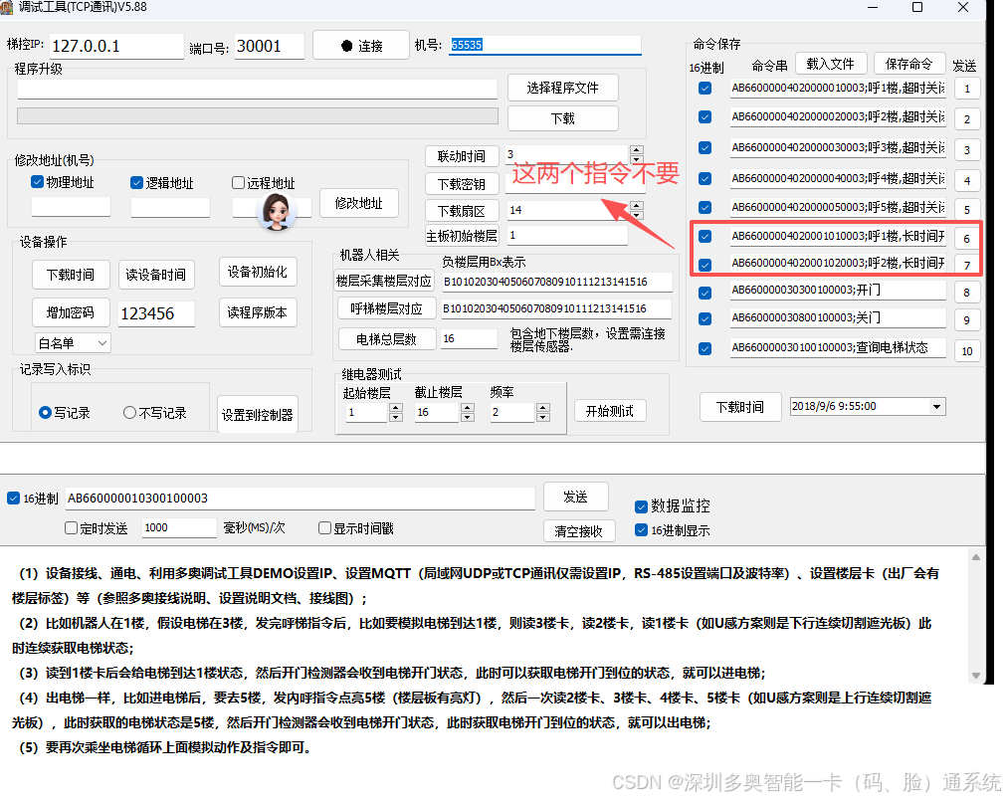
Task: Click the 读设备时间 button
Action: [x=156, y=275]
